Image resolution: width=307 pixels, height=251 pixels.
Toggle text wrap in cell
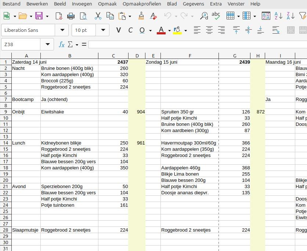276,30
